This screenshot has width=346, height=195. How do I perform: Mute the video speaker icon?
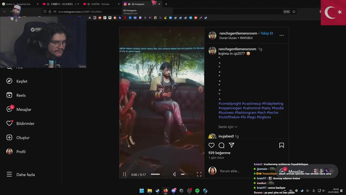[174, 174]
